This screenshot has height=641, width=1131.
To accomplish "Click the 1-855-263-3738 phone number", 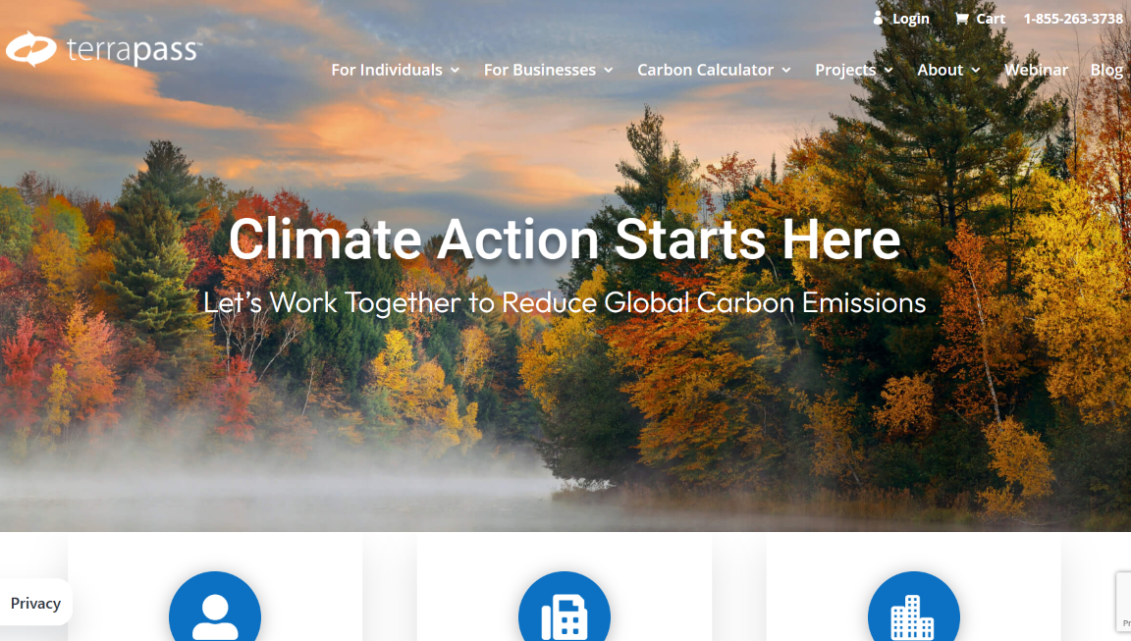I will pyautogui.click(x=1073, y=19).
